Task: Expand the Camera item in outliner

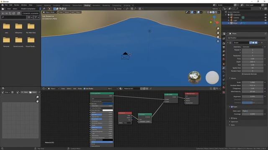Action: (x=229, y=17)
